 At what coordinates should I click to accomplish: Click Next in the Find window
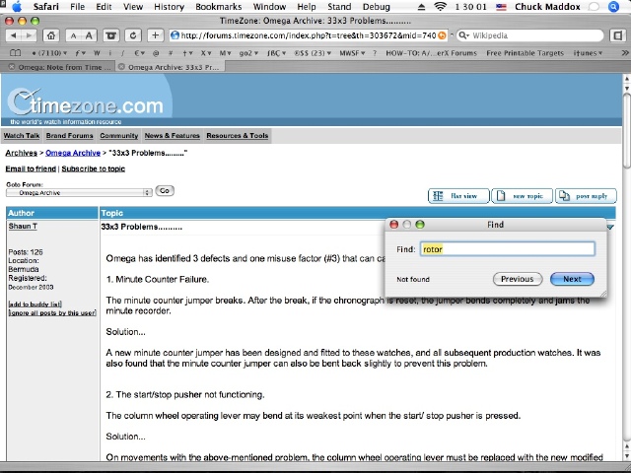[572, 279]
